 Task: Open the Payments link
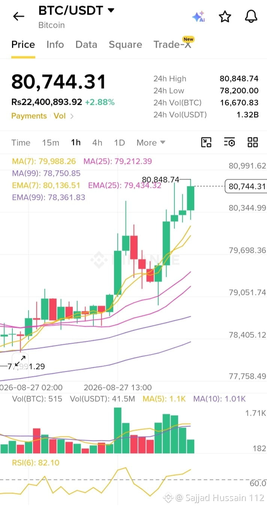coord(29,116)
